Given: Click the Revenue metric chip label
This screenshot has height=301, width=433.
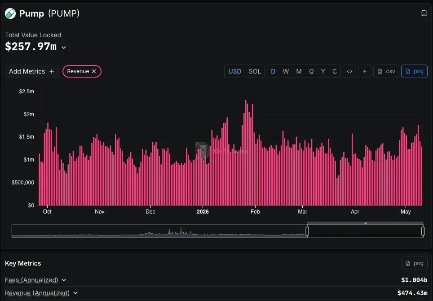Looking at the screenshot, I should coord(78,71).
